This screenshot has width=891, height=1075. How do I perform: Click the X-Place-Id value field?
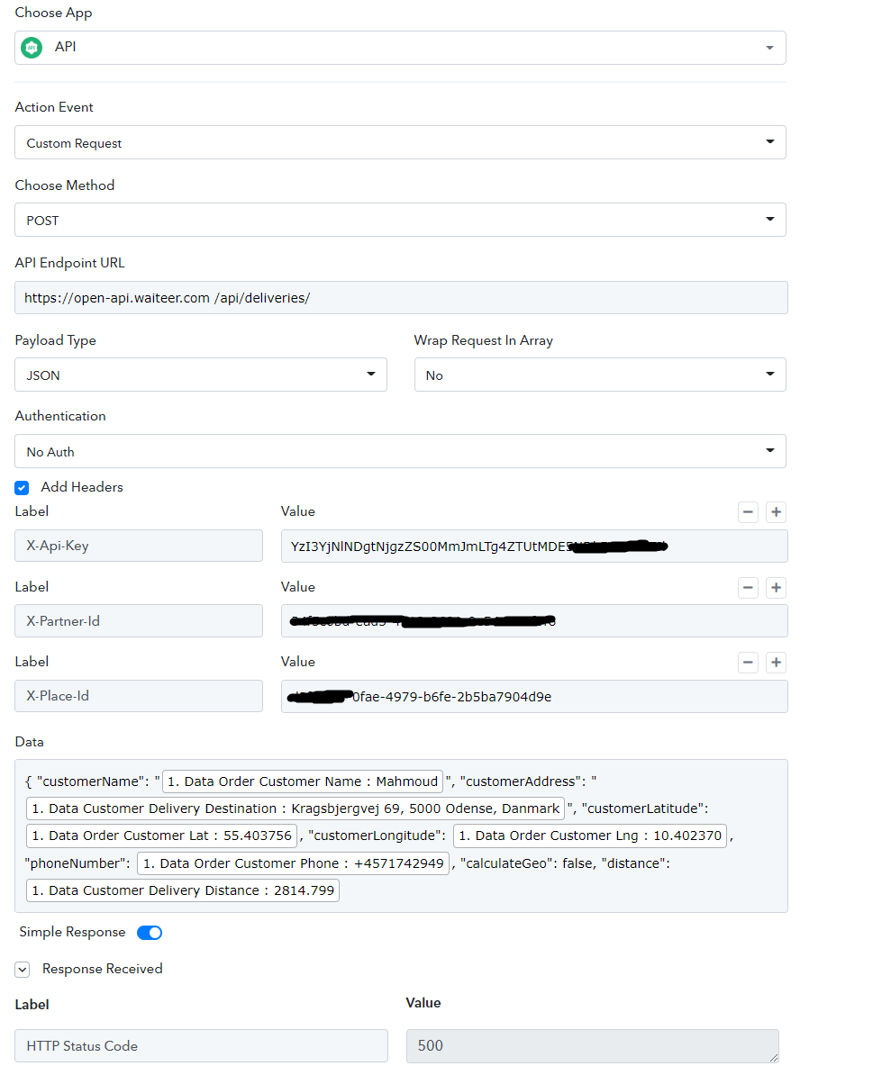pos(534,697)
